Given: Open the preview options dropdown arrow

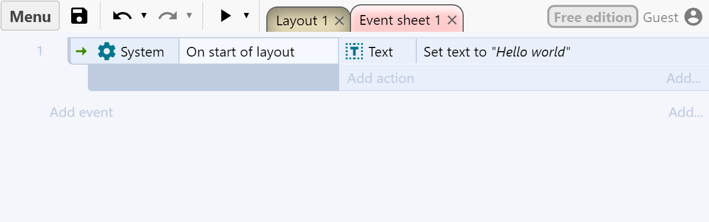Looking at the screenshot, I should point(246,16).
